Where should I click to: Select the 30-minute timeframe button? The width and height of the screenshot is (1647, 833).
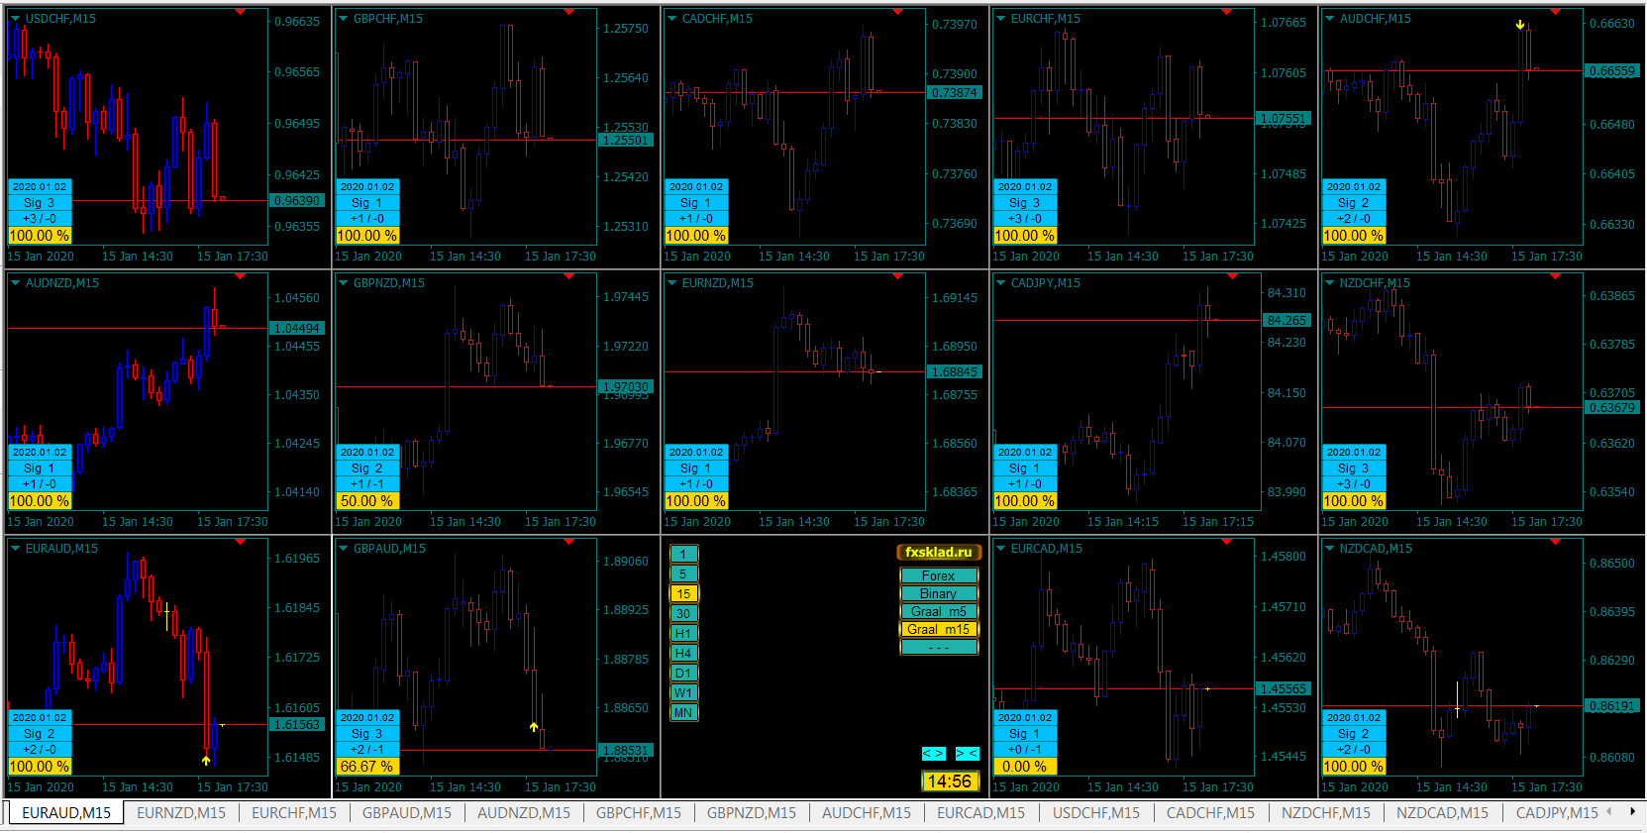click(683, 614)
